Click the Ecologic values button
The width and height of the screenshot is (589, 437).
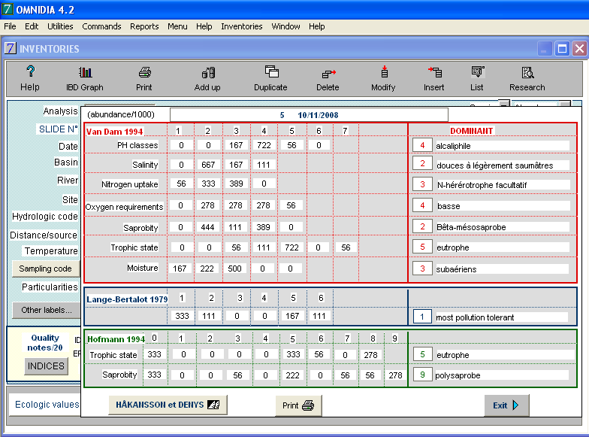tap(45, 405)
